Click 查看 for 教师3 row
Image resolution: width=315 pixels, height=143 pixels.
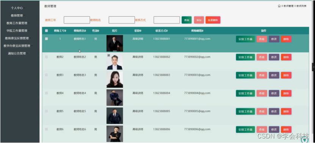tap(262, 75)
